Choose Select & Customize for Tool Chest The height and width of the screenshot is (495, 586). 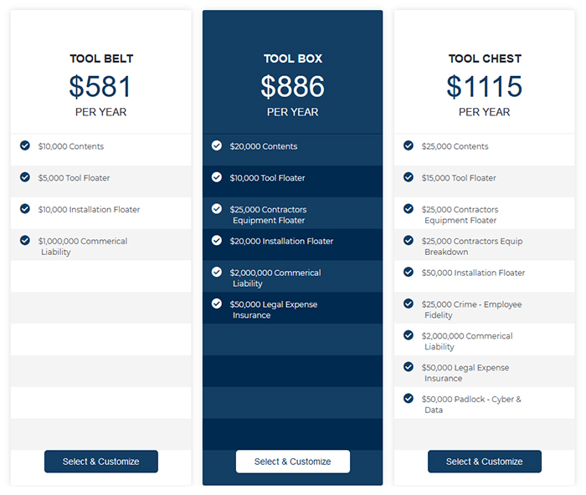[484, 462]
